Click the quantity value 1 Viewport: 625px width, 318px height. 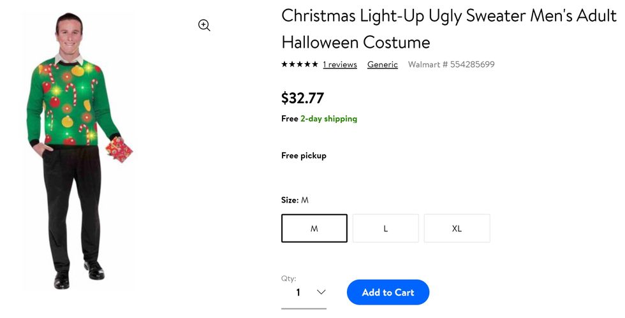coord(298,293)
